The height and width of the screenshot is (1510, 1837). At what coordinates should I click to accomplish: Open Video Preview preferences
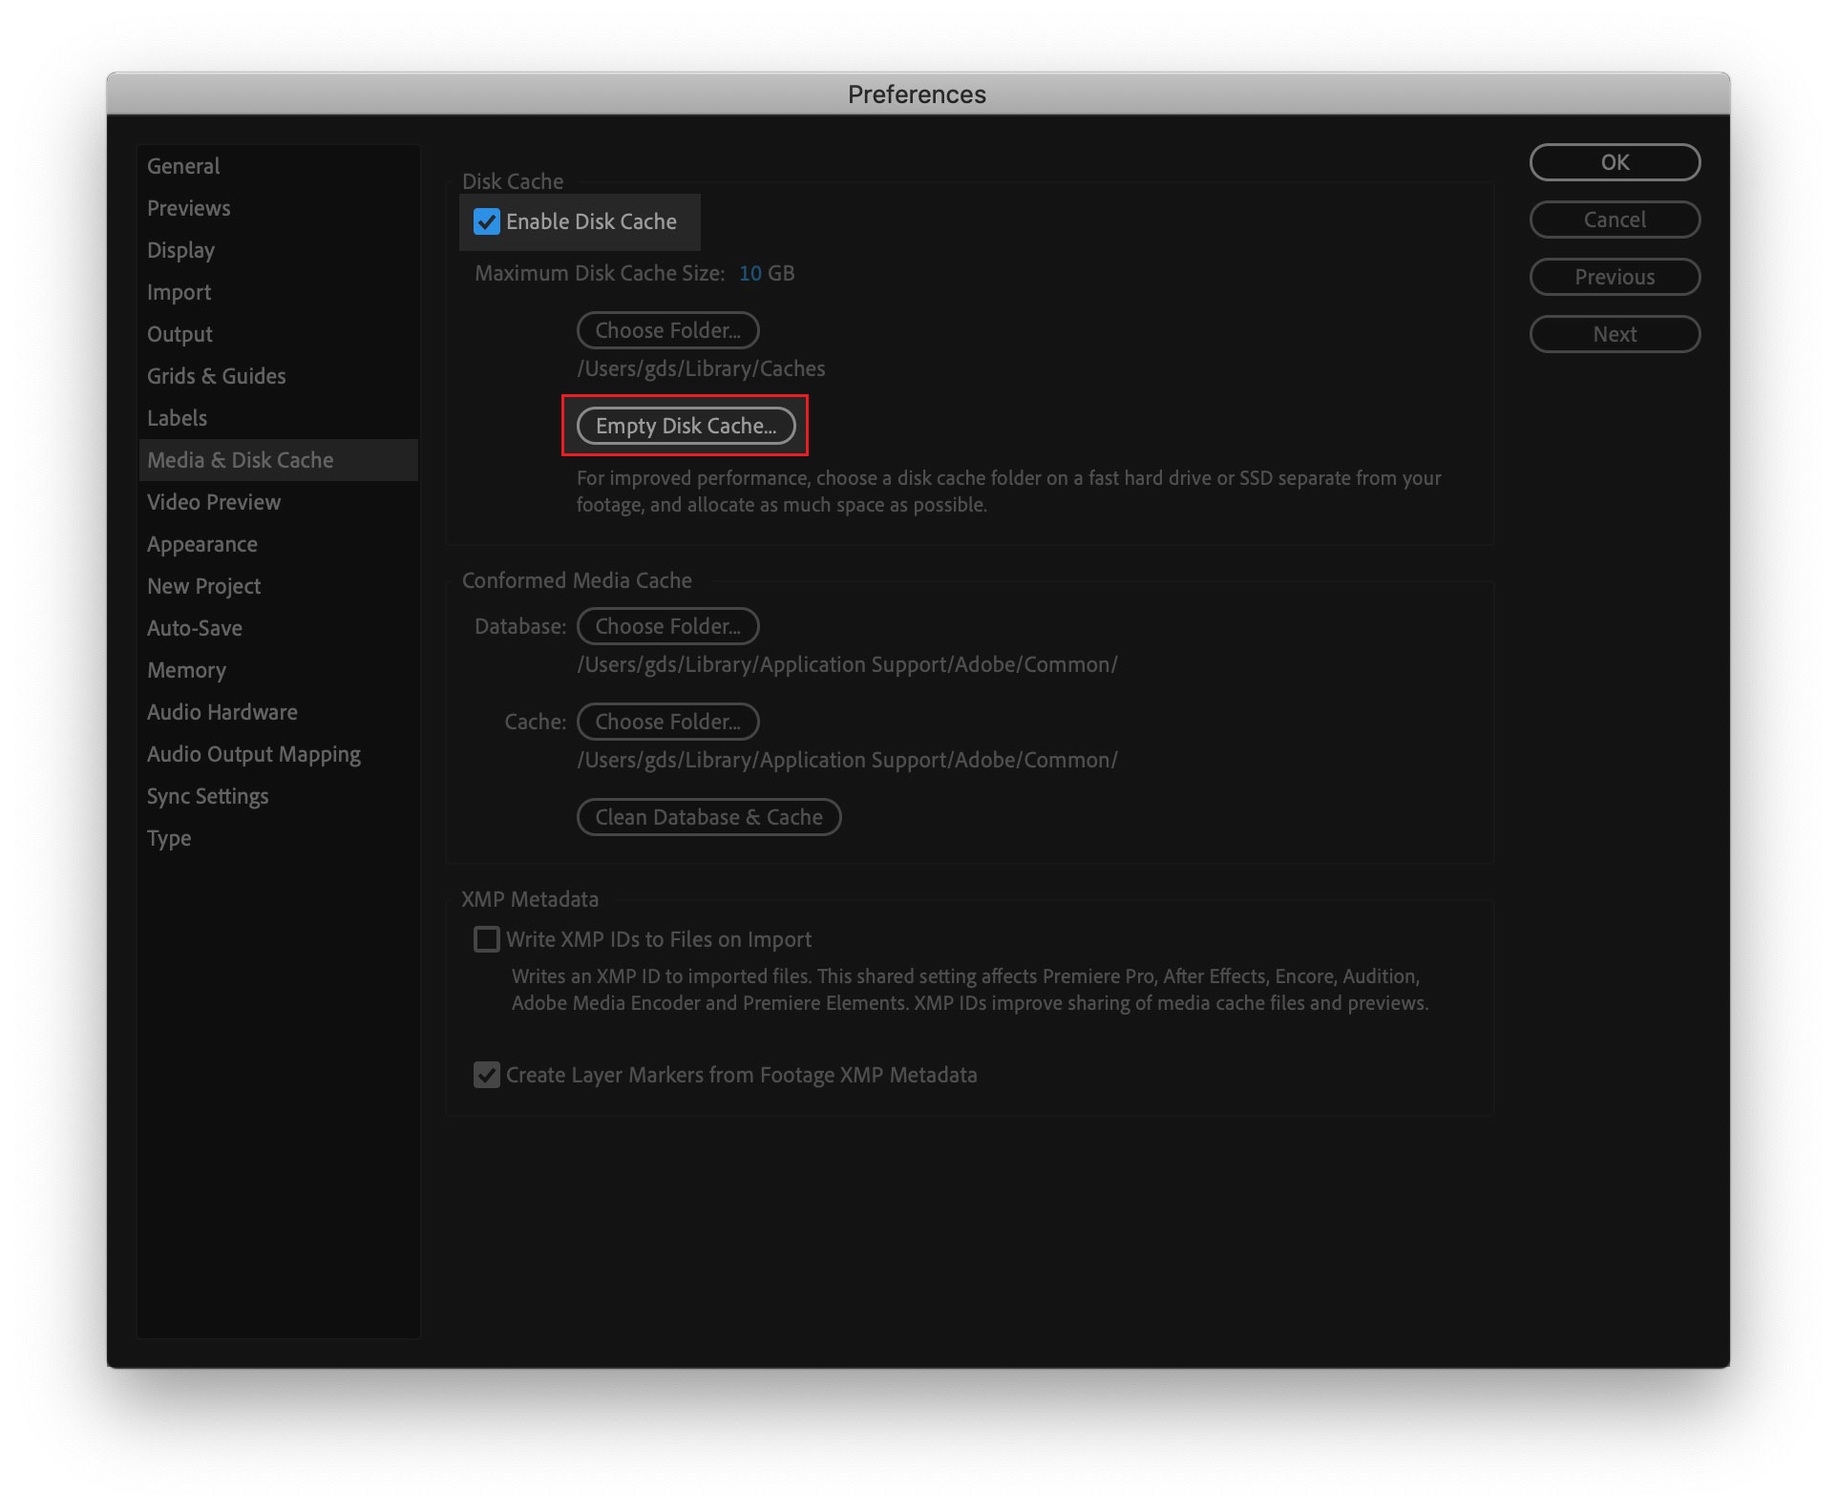[278, 502]
